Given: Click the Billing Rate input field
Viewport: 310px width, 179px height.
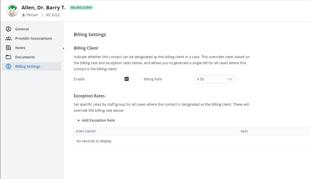Looking at the screenshot, I should pyautogui.click(x=215, y=79).
